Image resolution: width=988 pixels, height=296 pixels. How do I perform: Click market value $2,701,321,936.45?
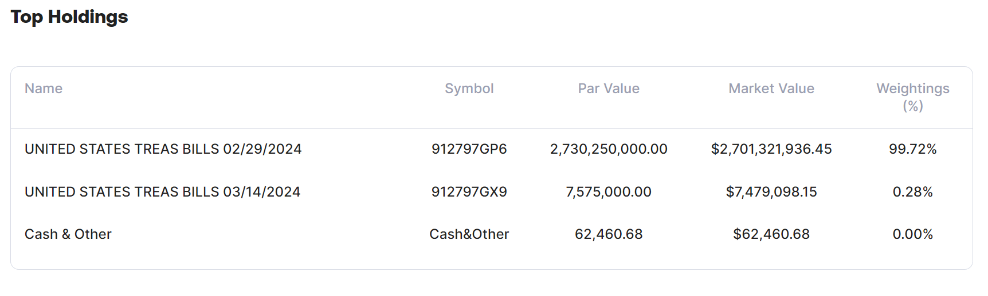click(x=771, y=149)
